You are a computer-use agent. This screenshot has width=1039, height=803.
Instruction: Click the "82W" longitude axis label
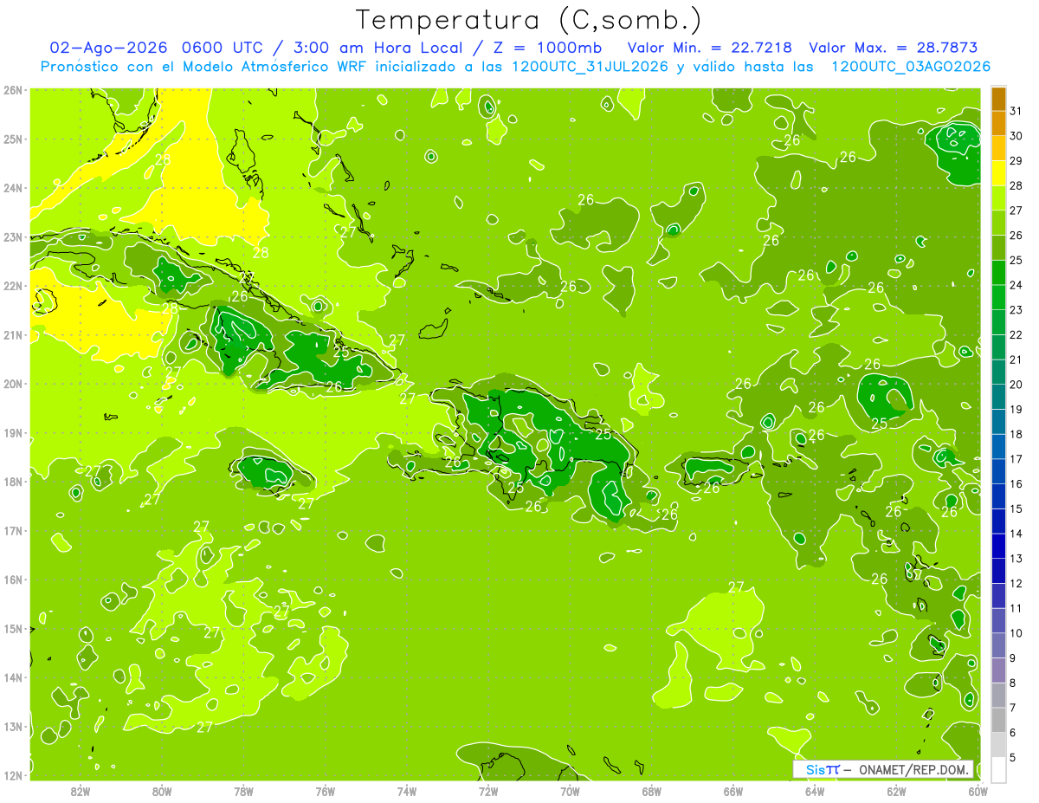[80, 791]
